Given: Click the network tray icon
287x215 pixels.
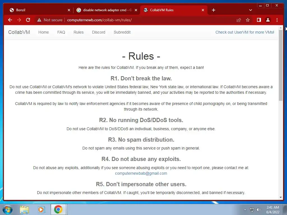Looking at the screenshot, I should click(x=252, y=210).
